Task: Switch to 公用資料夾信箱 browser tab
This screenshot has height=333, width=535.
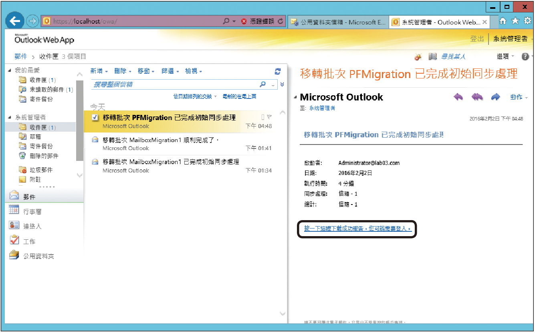Action: click(x=339, y=22)
